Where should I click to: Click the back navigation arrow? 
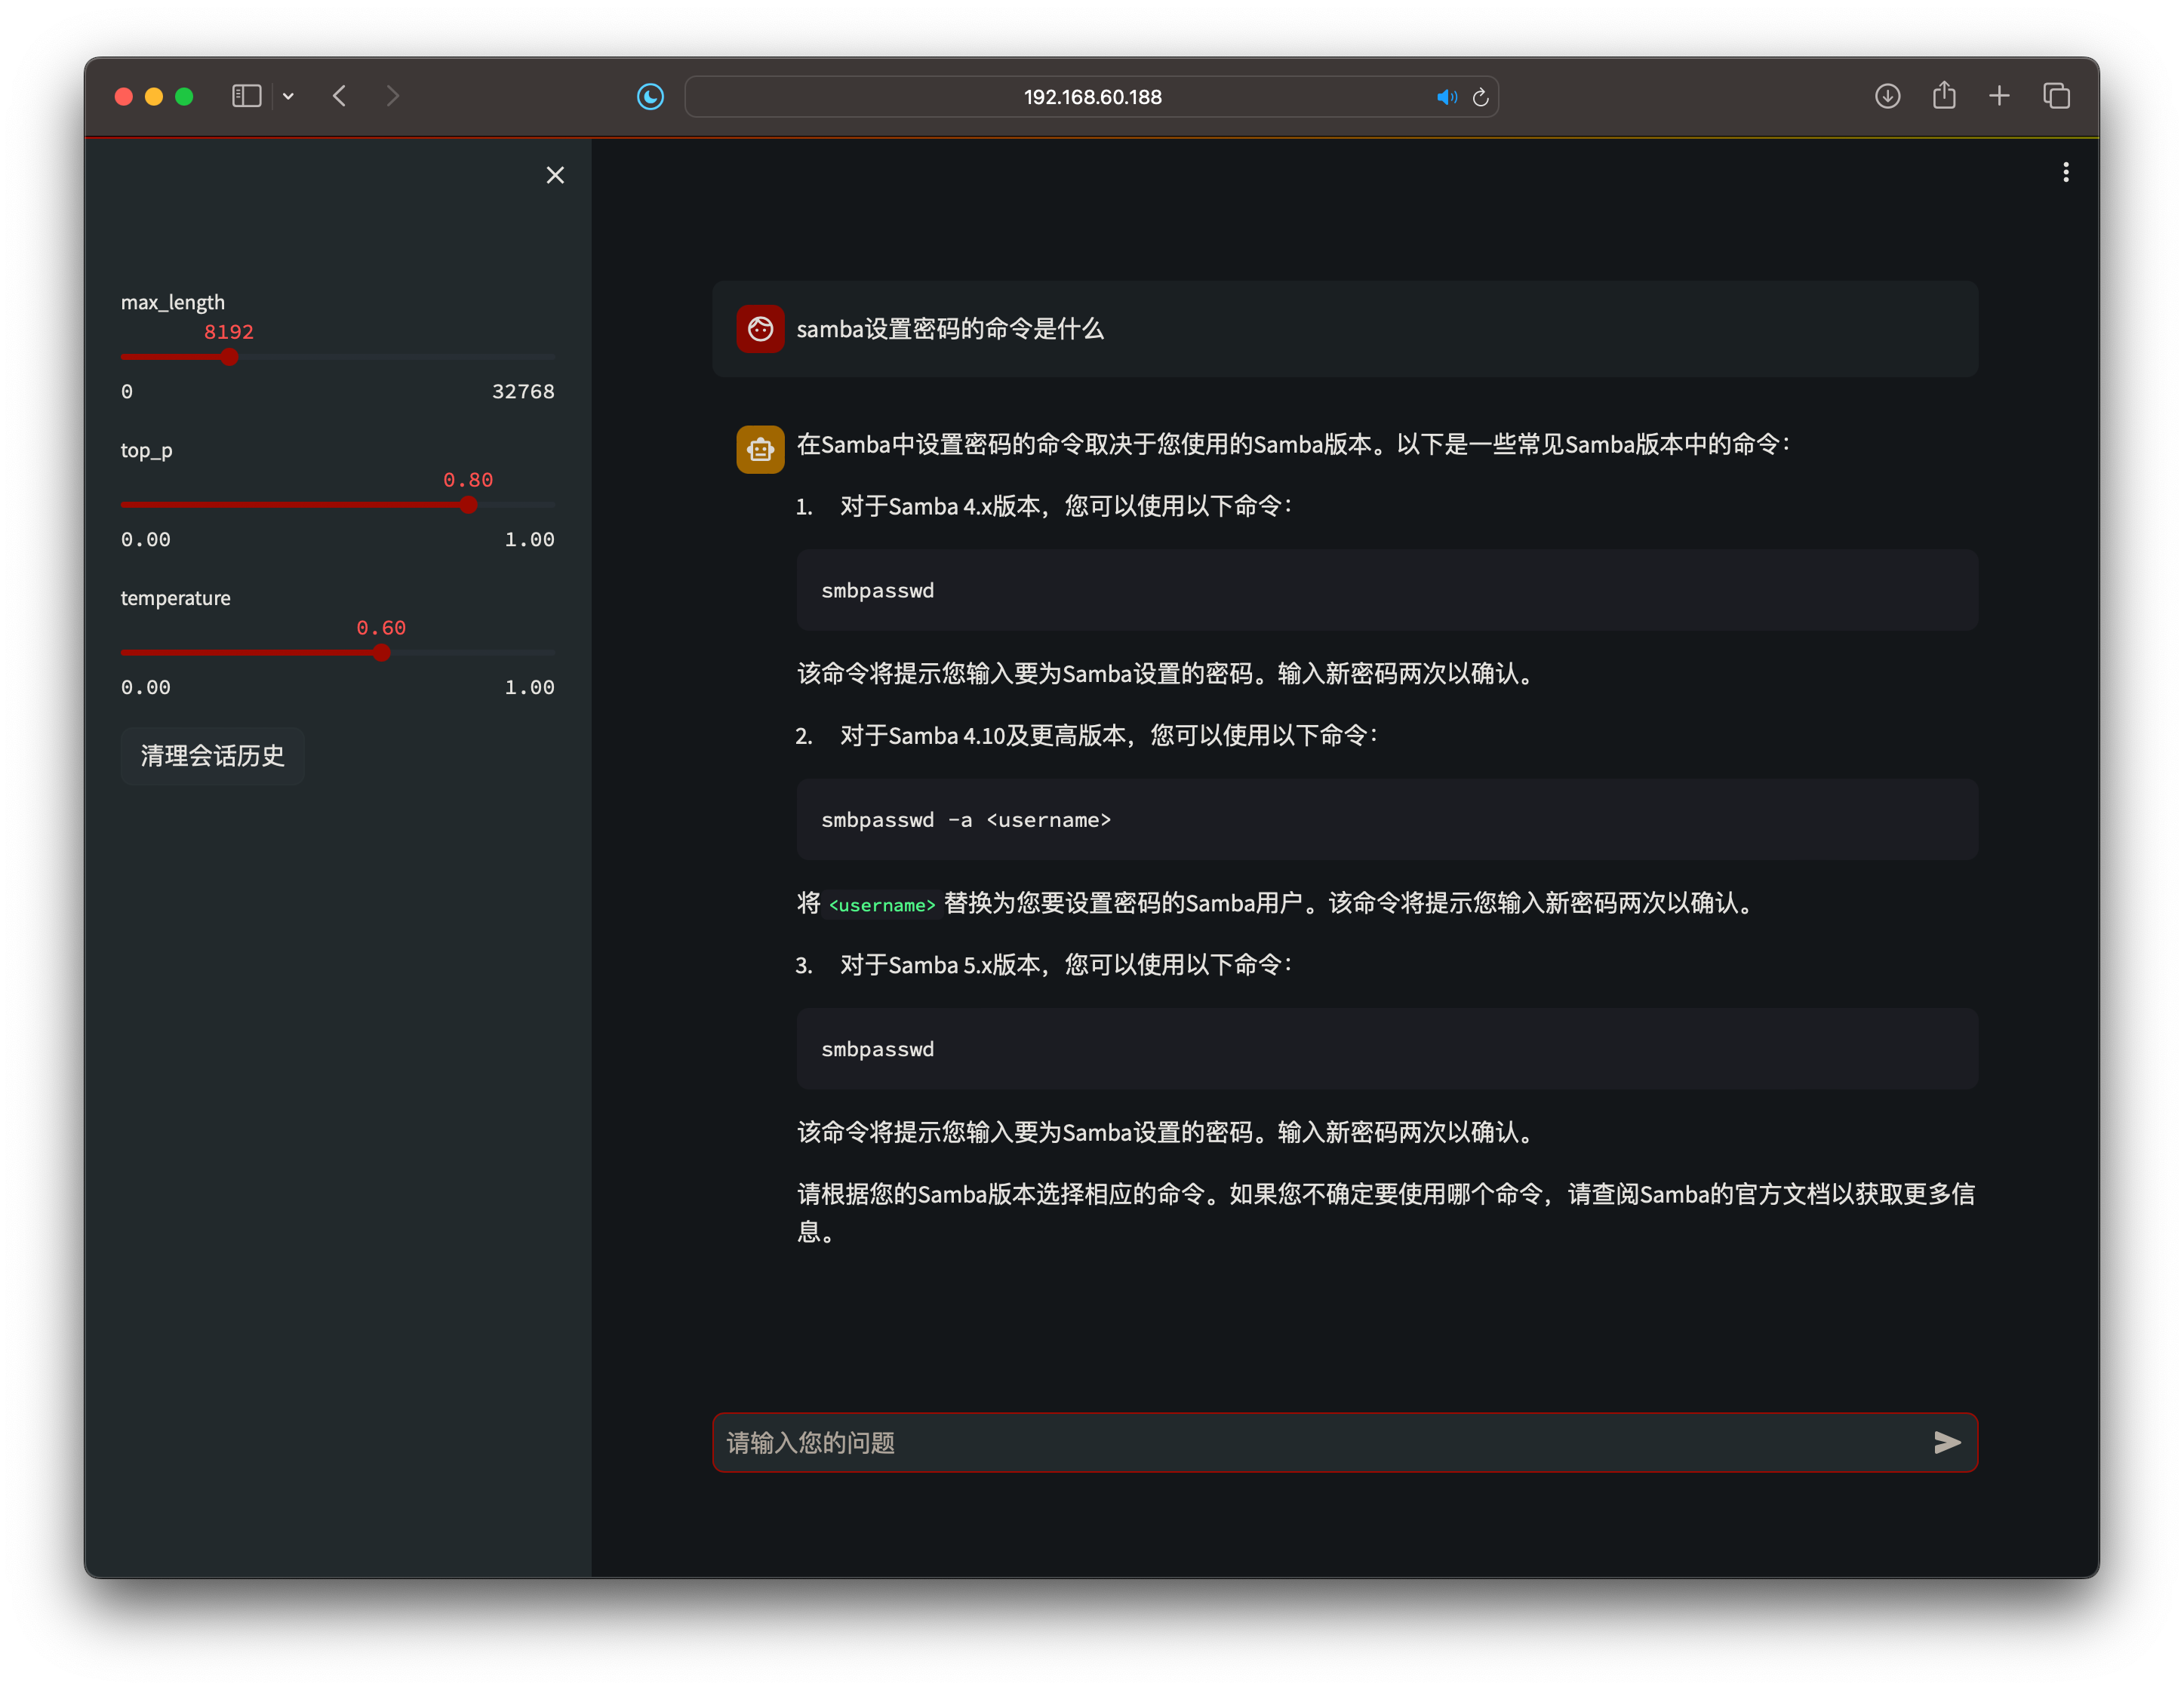pyautogui.click(x=340, y=96)
